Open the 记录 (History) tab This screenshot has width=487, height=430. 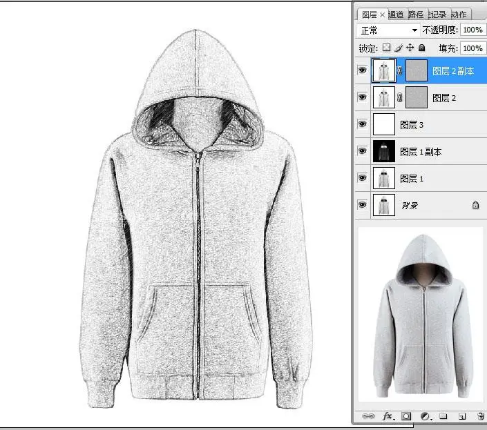tap(437, 14)
